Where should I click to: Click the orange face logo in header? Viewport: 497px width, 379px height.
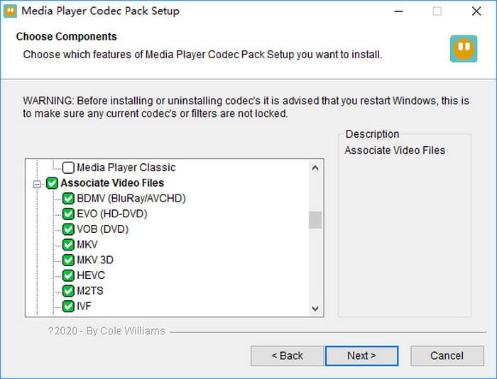(463, 49)
